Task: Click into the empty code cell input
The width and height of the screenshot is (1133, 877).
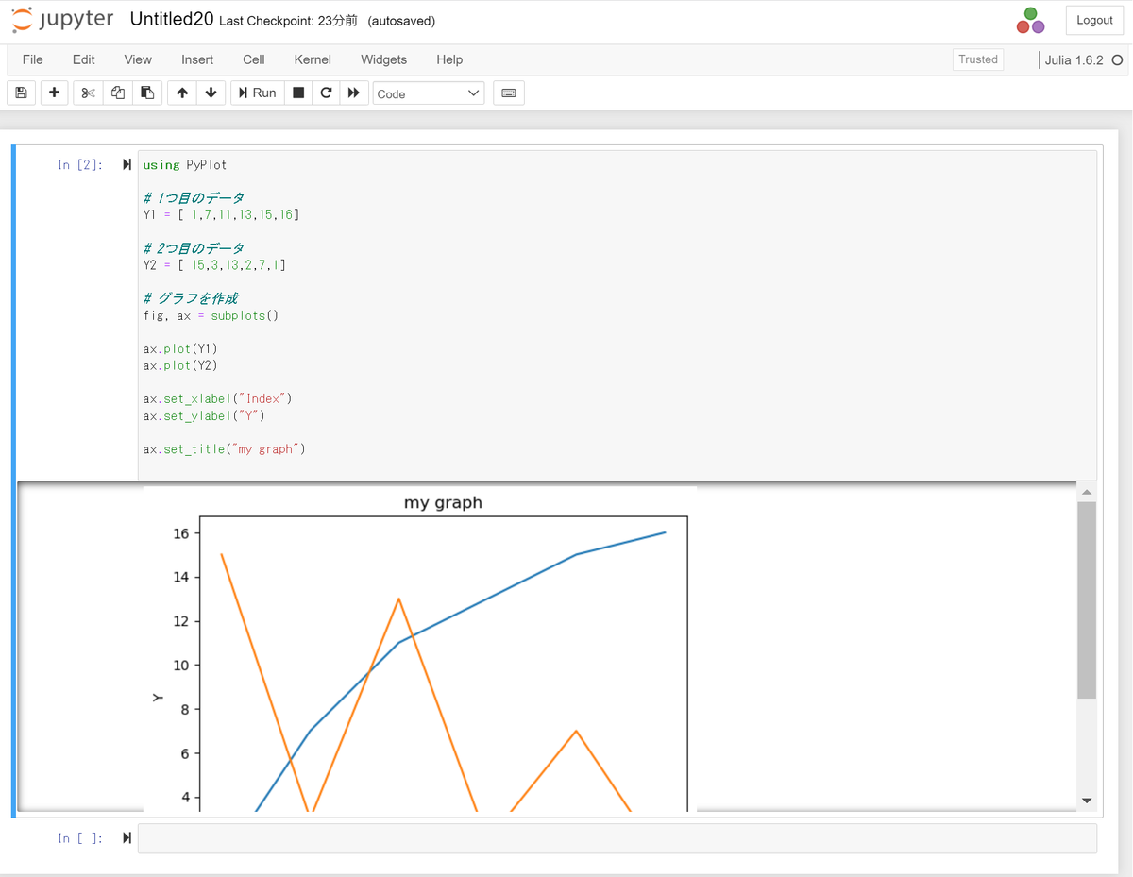Action: pos(617,838)
